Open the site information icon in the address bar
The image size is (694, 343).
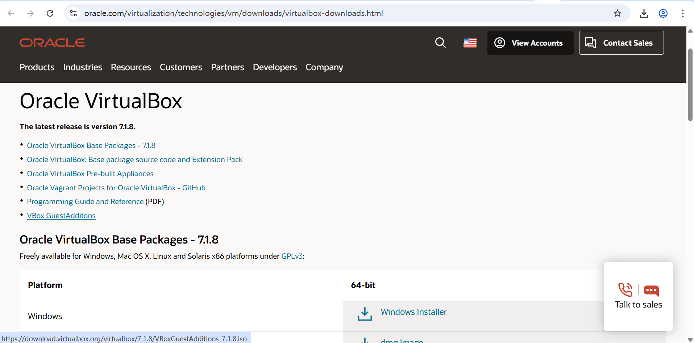click(74, 13)
